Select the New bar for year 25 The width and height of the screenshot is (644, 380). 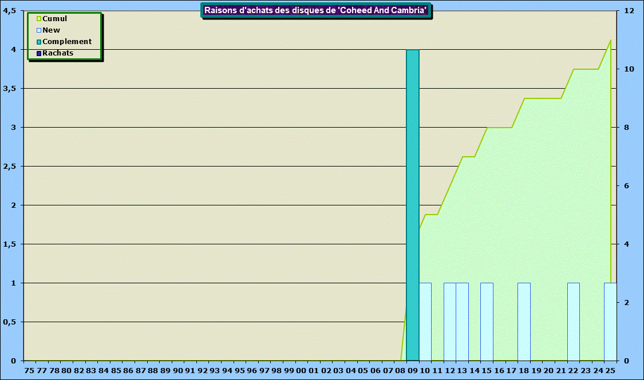click(610, 322)
